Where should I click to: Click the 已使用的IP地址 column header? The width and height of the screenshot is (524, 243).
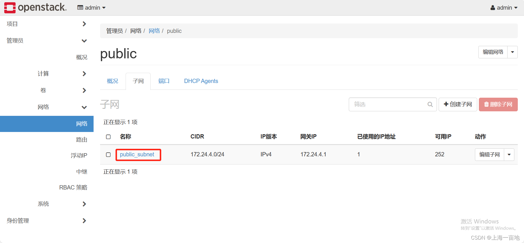click(376, 137)
